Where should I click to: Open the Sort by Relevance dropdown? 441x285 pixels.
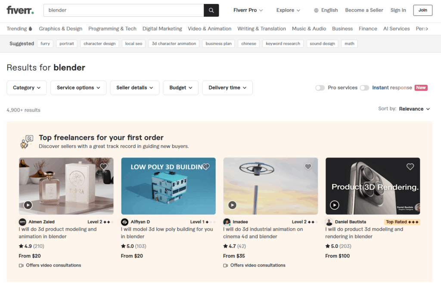point(414,109)
